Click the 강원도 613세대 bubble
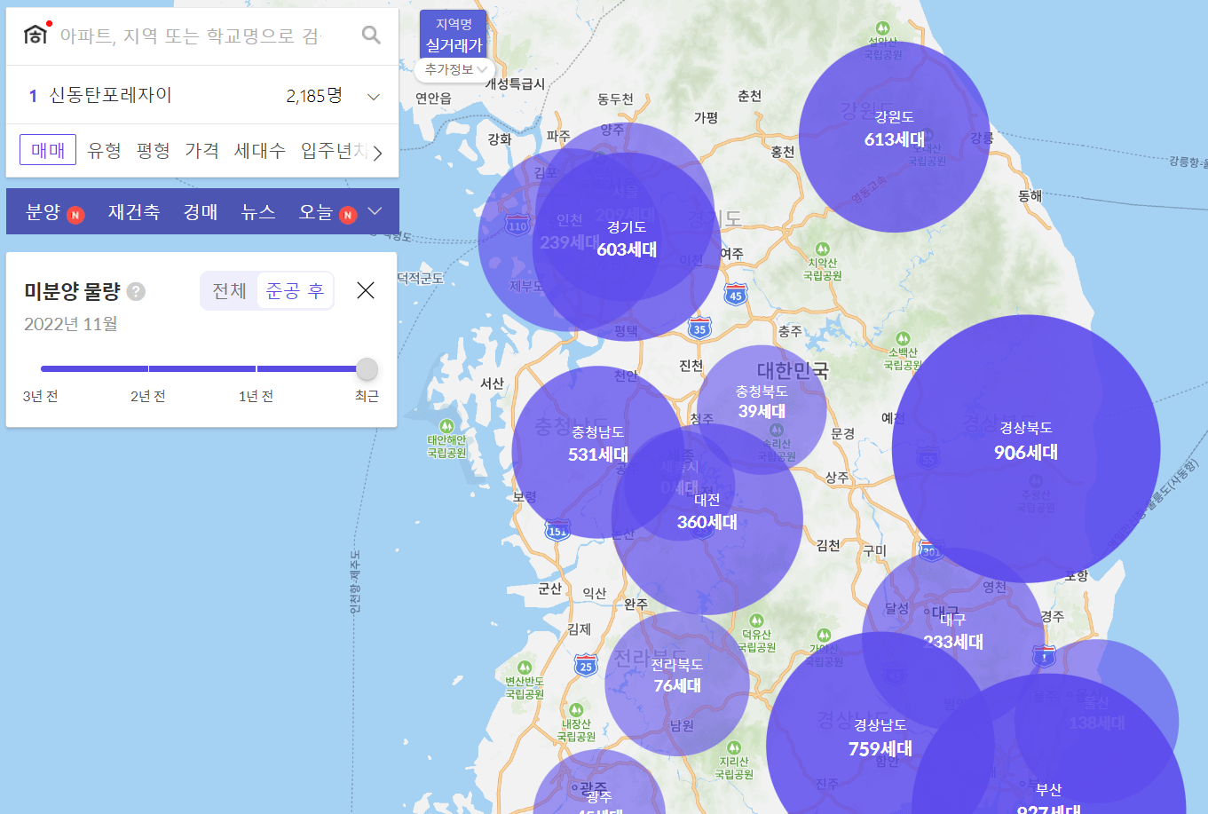 [x=895, y=137]
